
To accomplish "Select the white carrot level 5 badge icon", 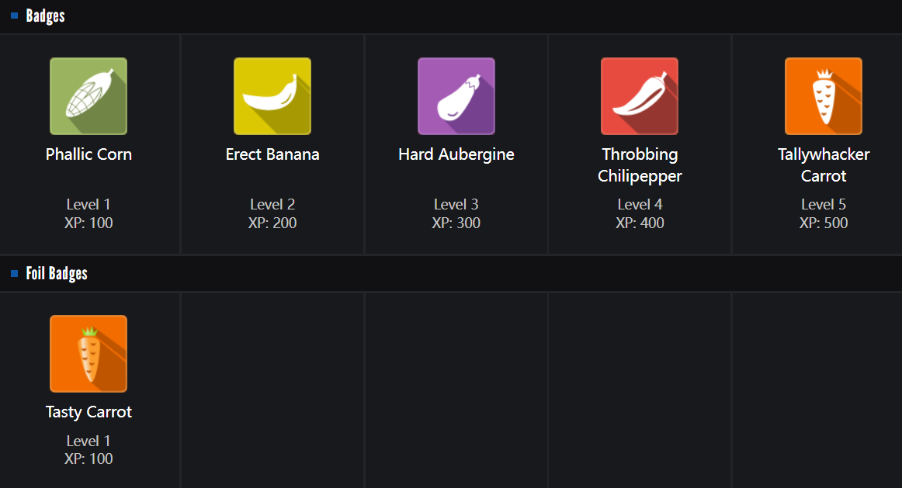I will [x=824, y=96].
